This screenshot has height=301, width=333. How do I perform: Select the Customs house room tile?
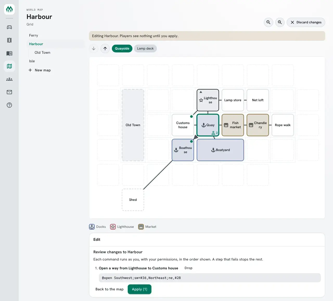(x=183, y=125)
